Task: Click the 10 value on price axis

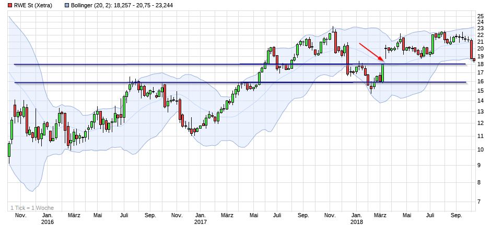Action: click(x=480, y=149)
